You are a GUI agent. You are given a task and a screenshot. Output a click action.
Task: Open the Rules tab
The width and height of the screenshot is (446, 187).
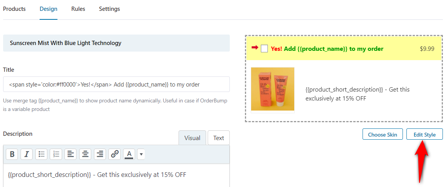tap(78, 9)
